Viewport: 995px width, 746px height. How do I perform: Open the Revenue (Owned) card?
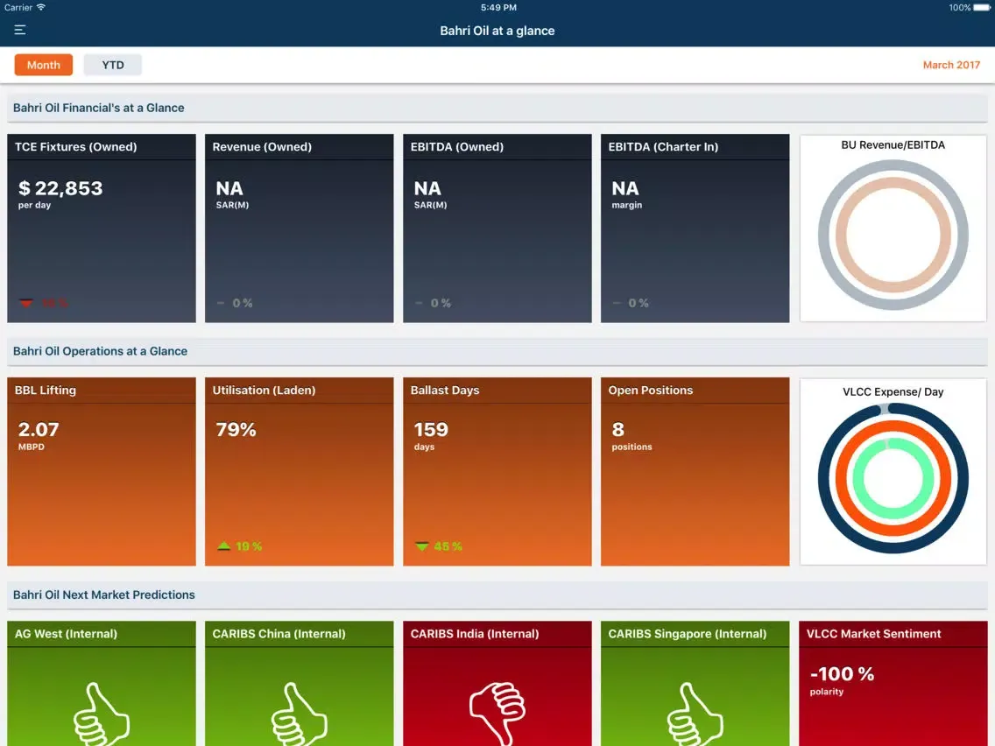(299, 228)
